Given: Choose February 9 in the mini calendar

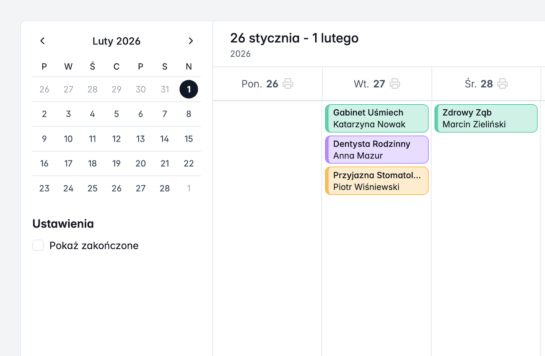Looking at the screenshot, I should (x=44, y=139).
